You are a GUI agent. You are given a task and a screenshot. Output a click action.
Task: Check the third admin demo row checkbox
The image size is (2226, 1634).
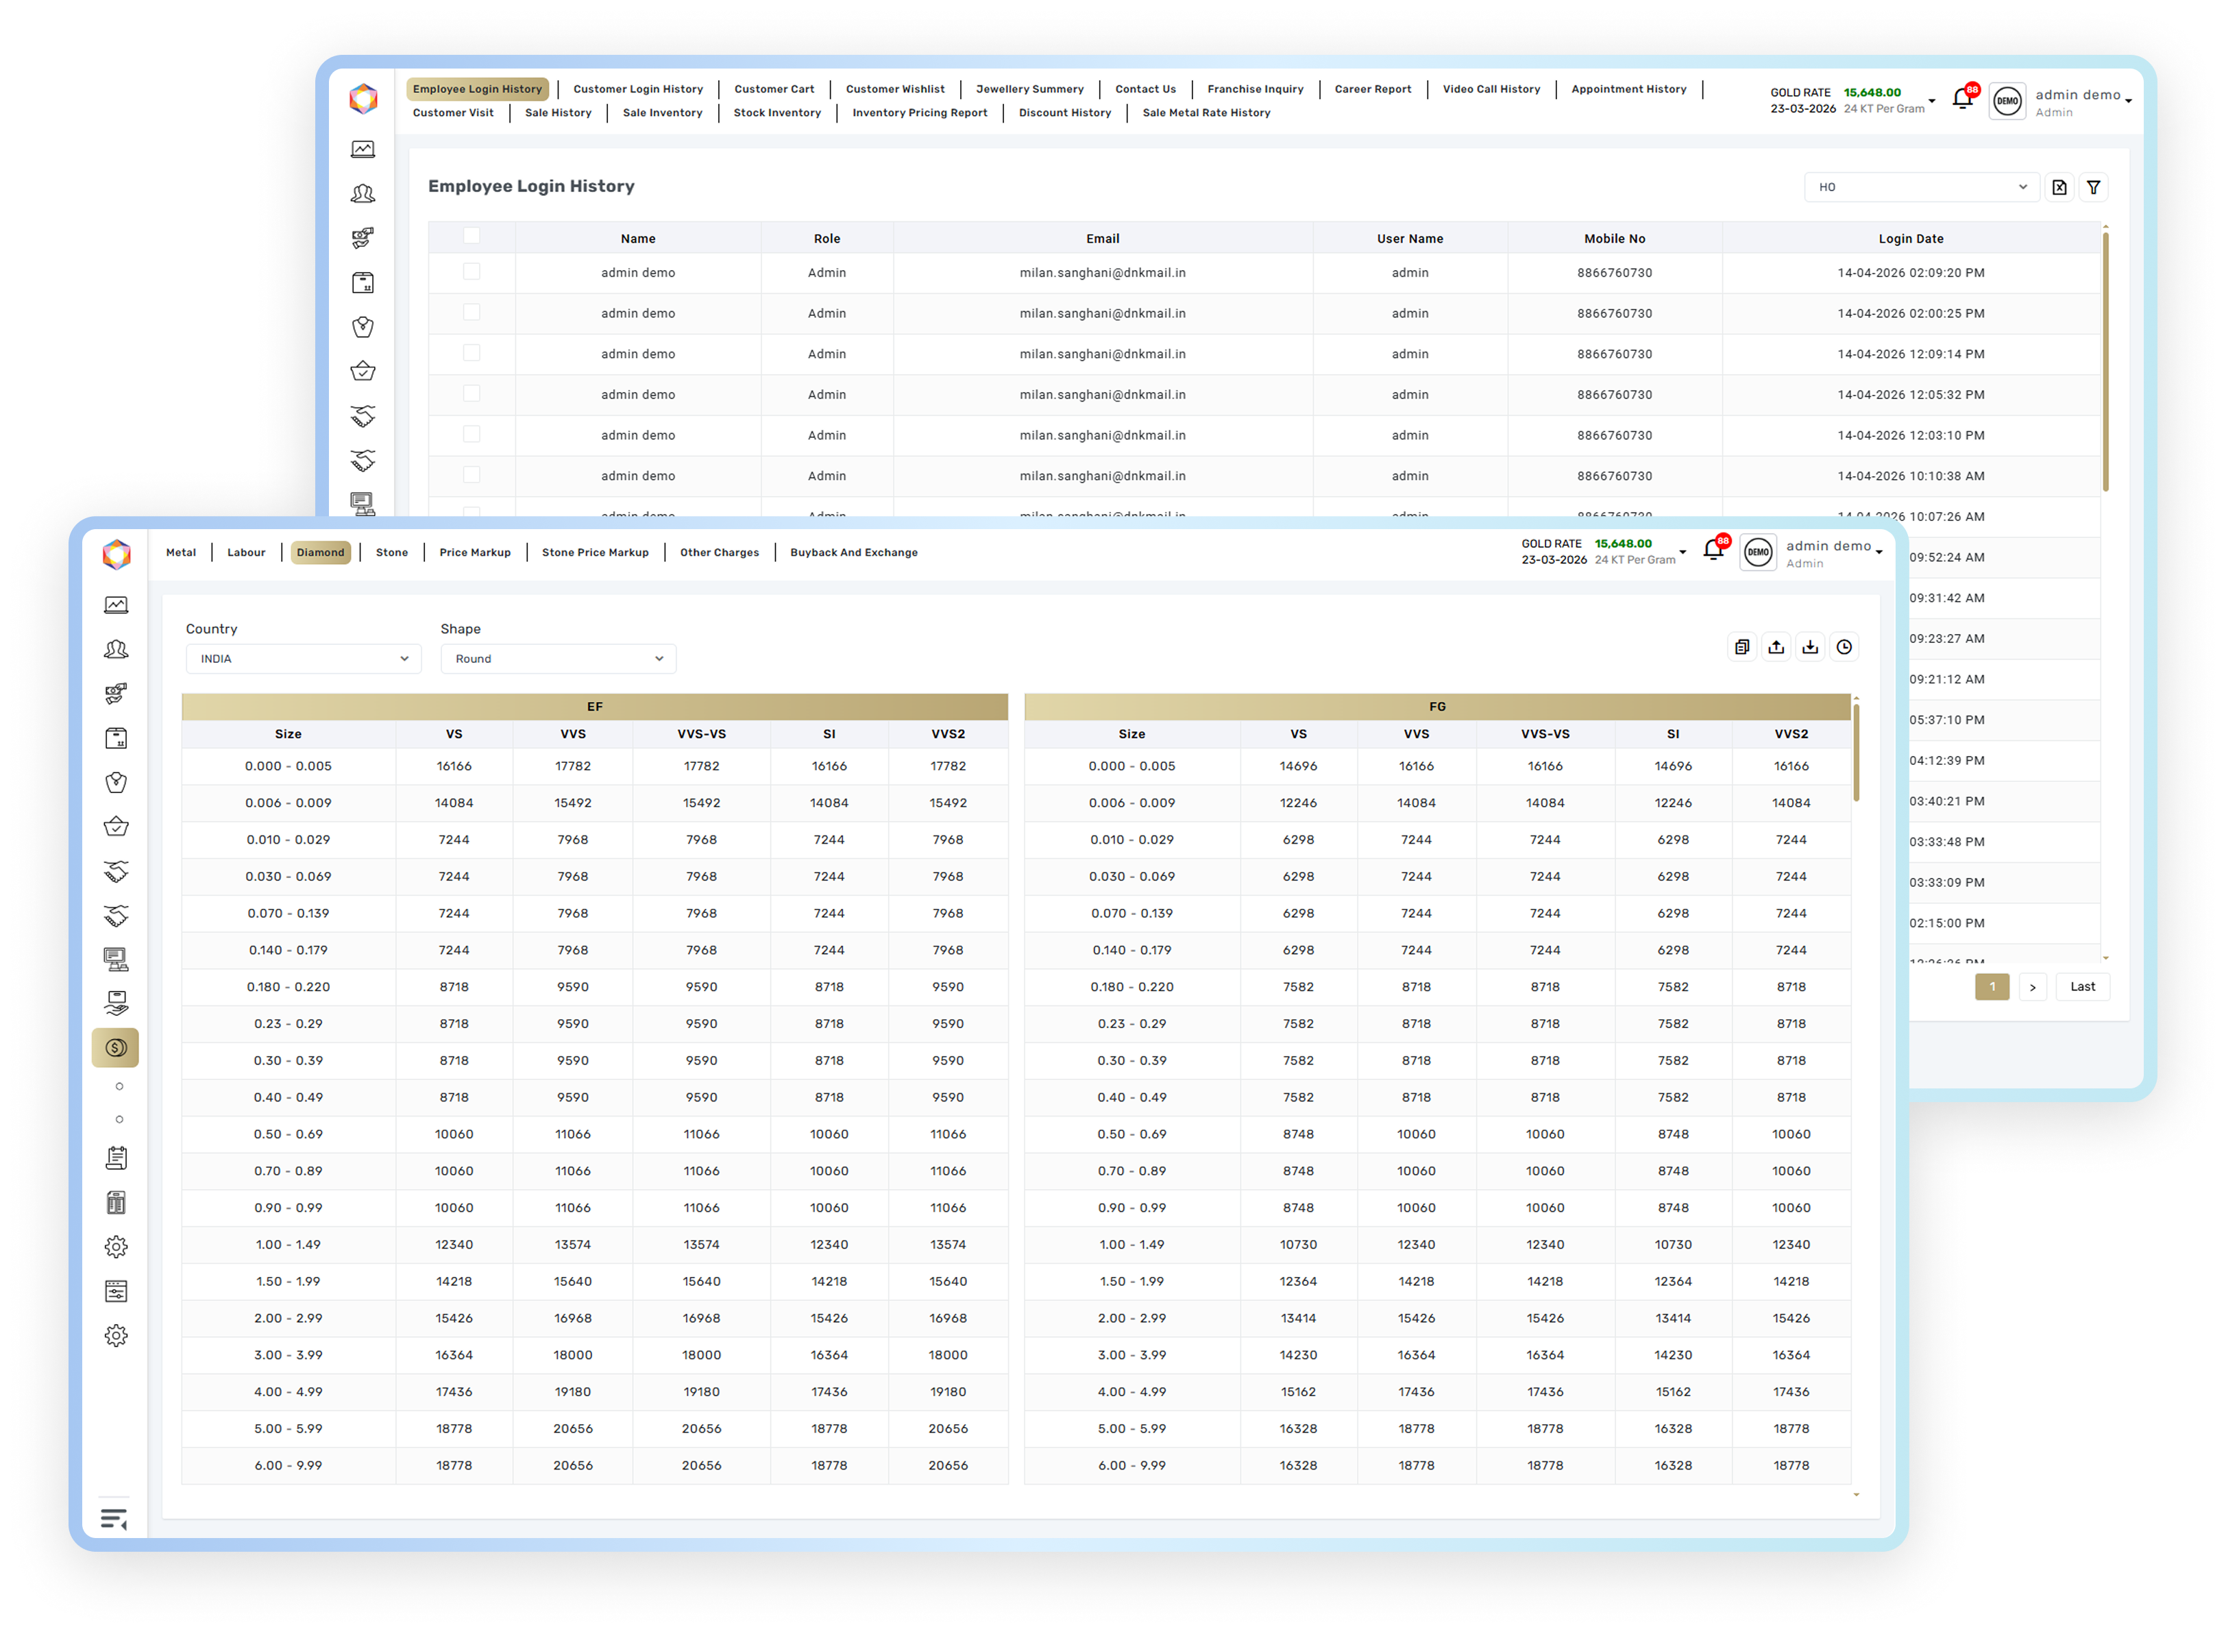pos(472,353)
